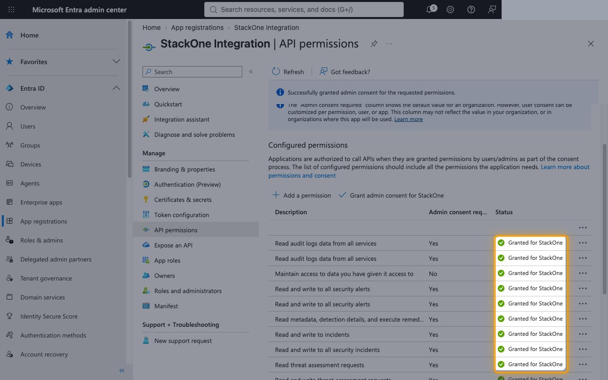Click the Status column header
Screen dimensions: 608x380
coord(504,212)
